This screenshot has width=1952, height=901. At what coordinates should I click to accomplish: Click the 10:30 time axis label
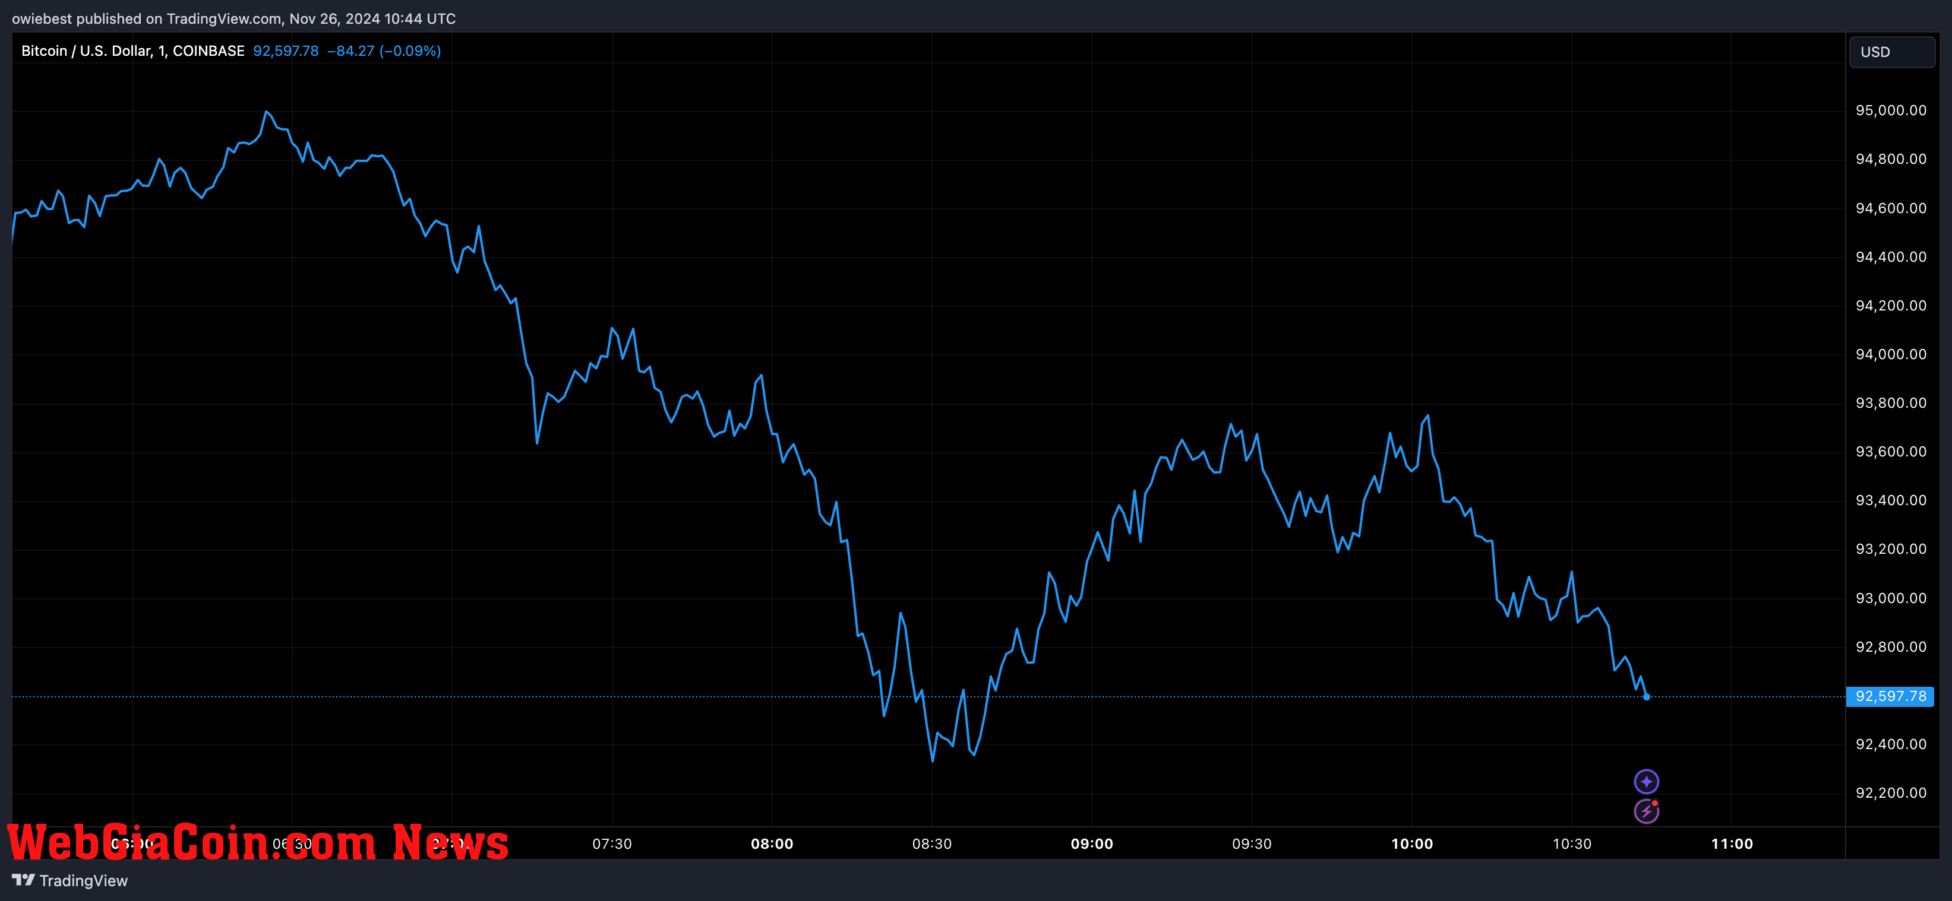1572,843
